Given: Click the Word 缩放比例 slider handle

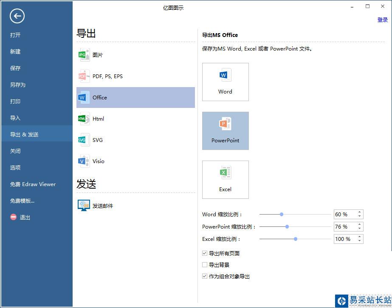Looking at the screenshot, I should 282,214.
